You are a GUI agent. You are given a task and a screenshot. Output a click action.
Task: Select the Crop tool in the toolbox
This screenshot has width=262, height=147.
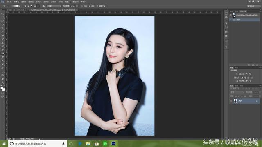2,28
